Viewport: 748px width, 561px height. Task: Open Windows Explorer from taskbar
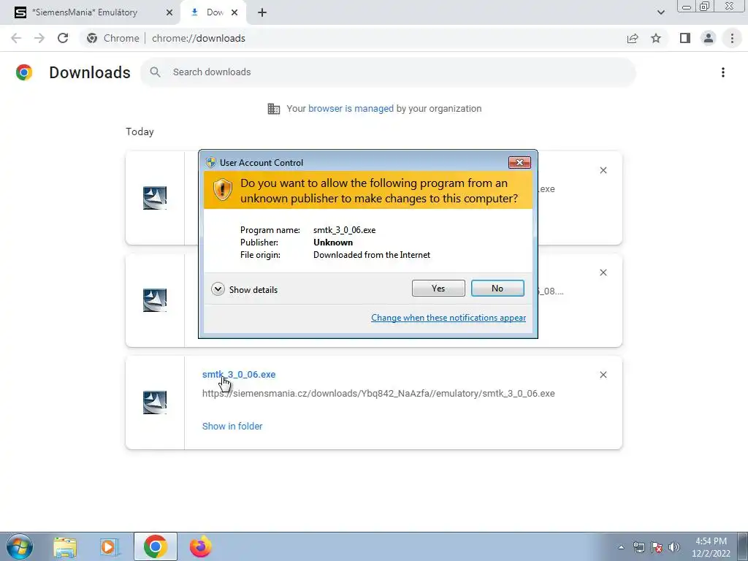pos(65,546)
